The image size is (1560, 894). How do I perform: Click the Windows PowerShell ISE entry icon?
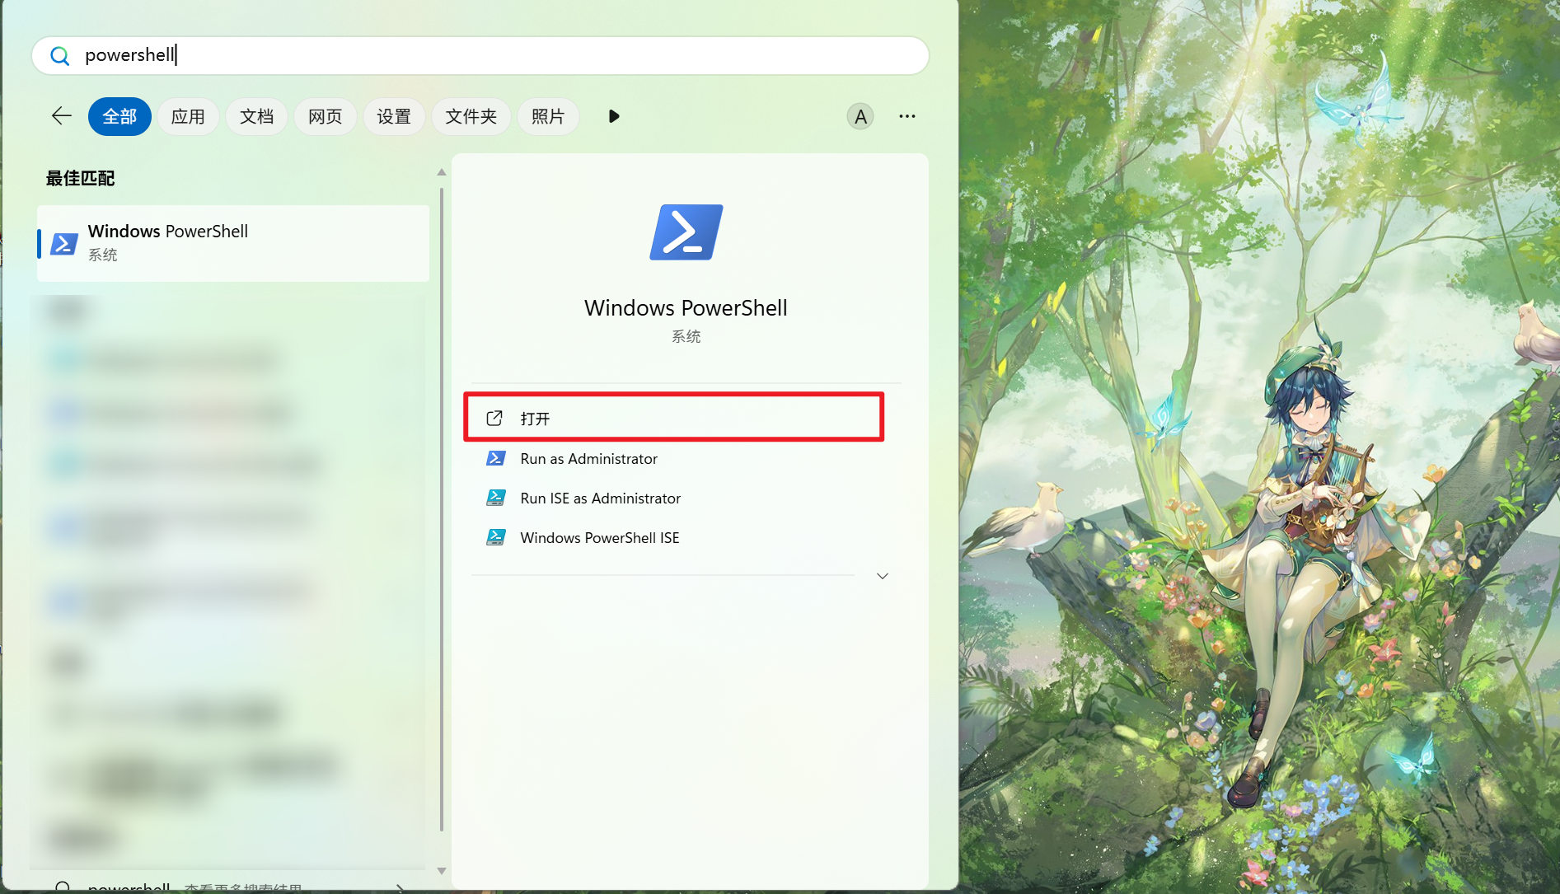pyautogui.click(x=495, y=537)
